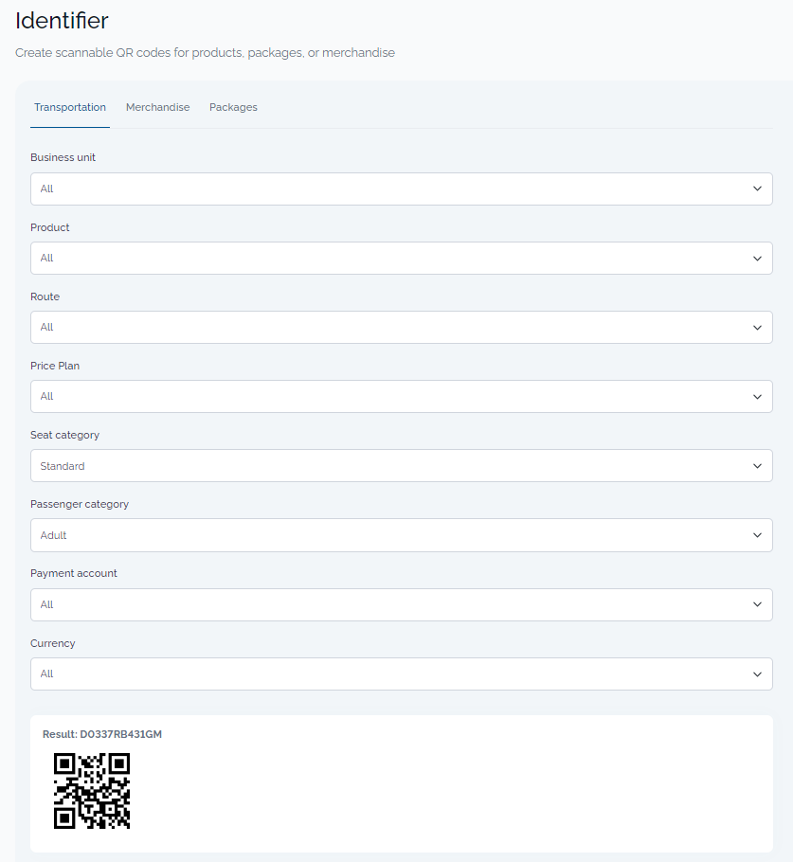Switch to the Merchandise tab
793x862 pixels.
coord(157,107)
